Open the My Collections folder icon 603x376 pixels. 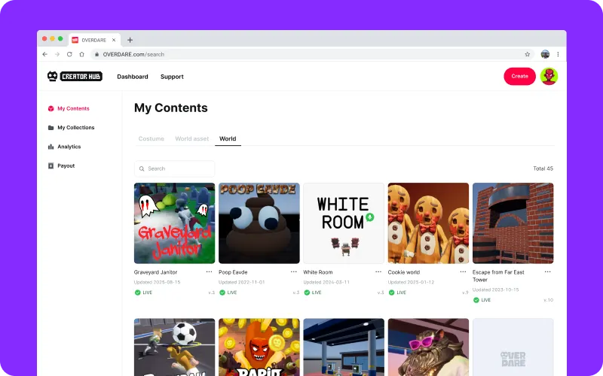(x=51, y=128)
